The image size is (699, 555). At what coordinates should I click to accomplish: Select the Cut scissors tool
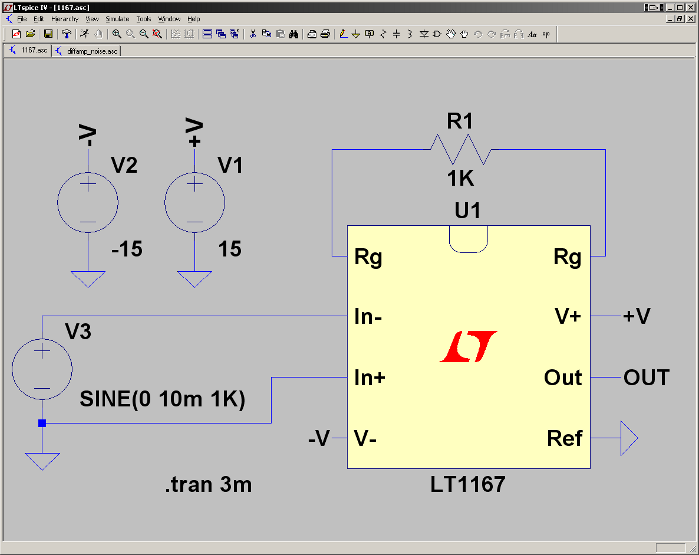pyautogui.click(x=253, y=34)
